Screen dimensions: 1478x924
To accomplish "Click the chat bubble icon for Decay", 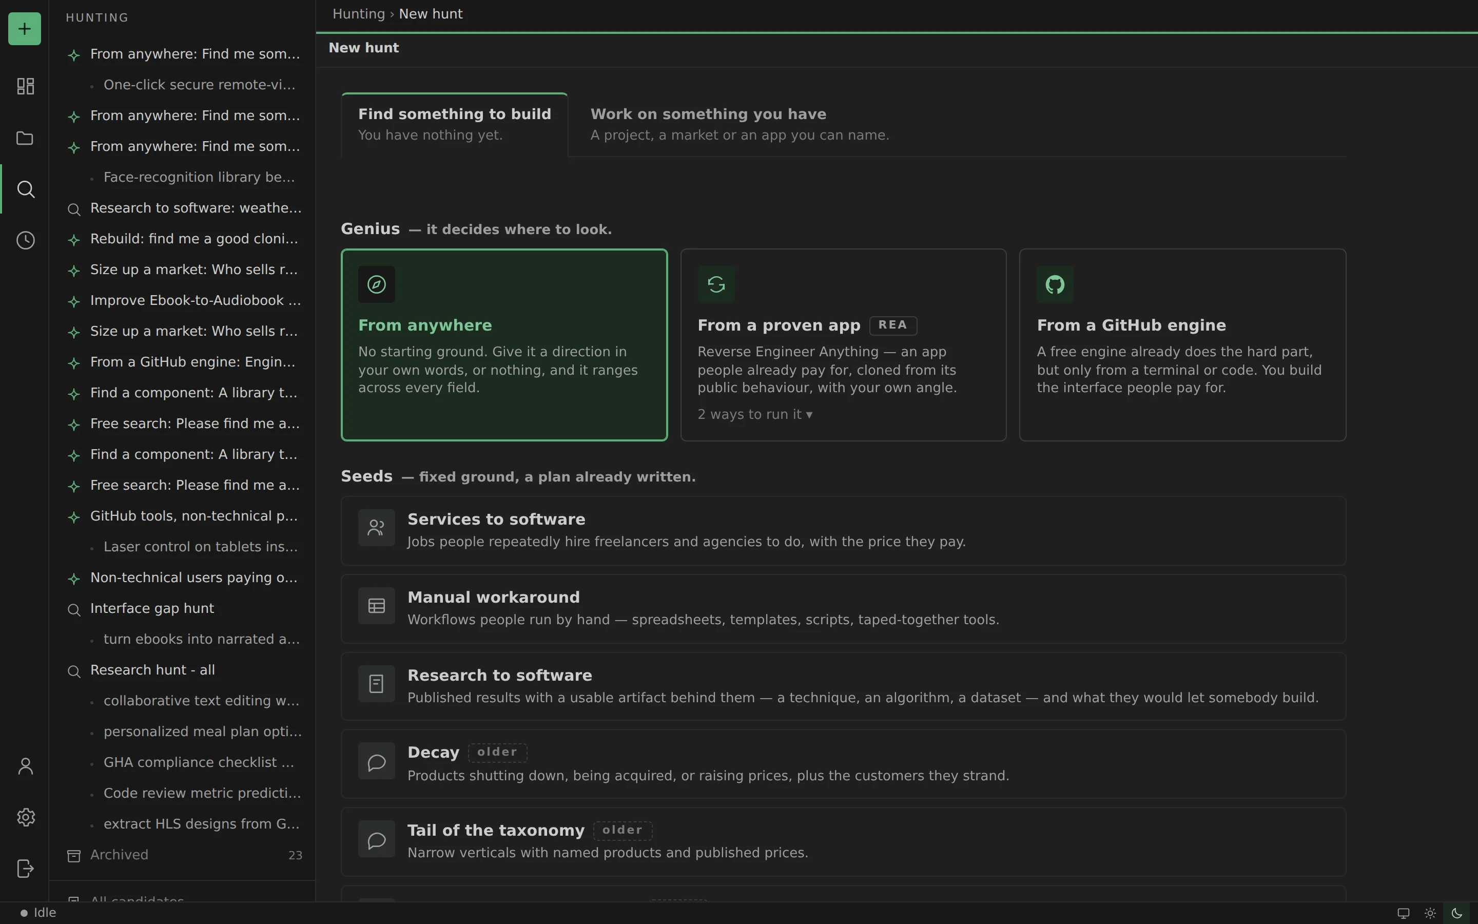I will (x=376, y=761).
